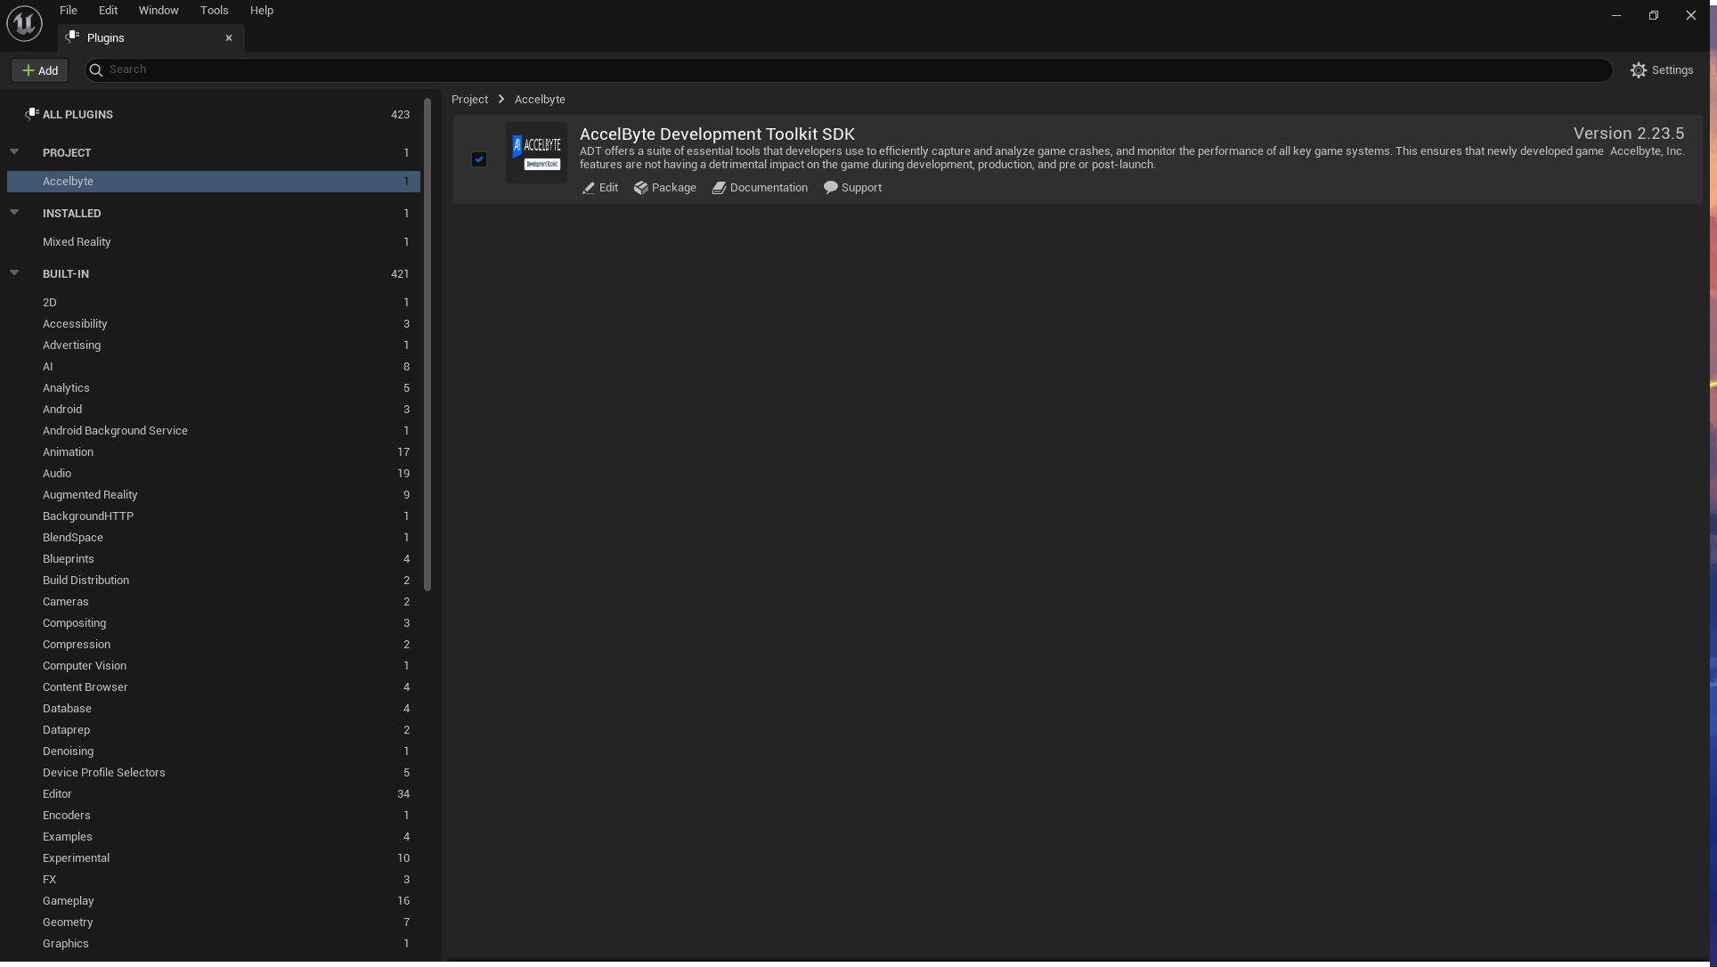Select the Graphics category
Viewport: 1717px width, 967px height.
click(214, 943)
